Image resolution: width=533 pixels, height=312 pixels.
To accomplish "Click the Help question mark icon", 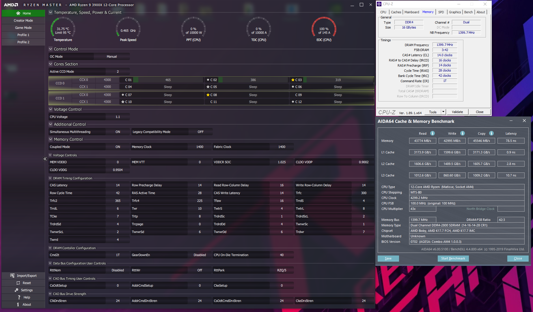I will [19, 297].
